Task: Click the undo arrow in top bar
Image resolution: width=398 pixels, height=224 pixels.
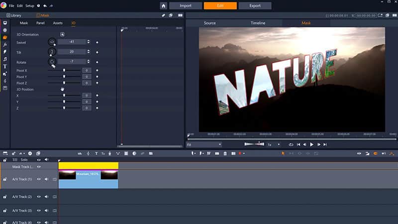Action: [x=45, y=5]
